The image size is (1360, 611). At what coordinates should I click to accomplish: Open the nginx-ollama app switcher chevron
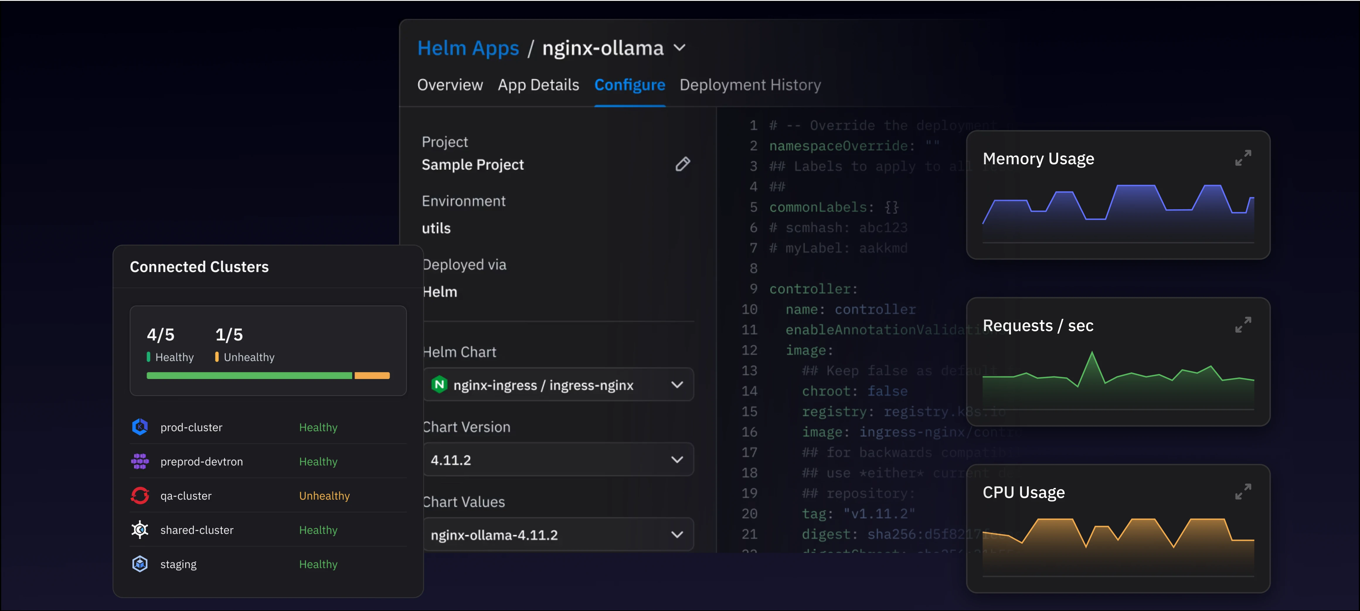coord(680,48)
